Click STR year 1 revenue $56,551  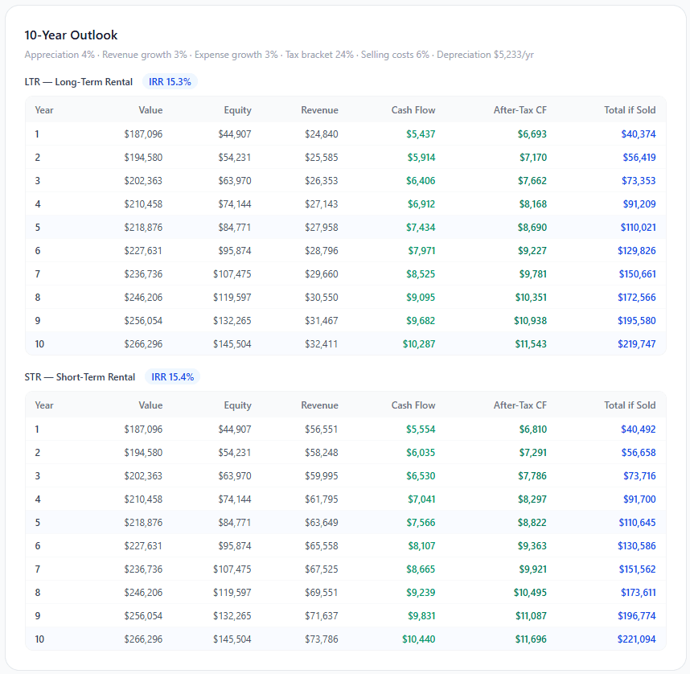coord(321,429)
